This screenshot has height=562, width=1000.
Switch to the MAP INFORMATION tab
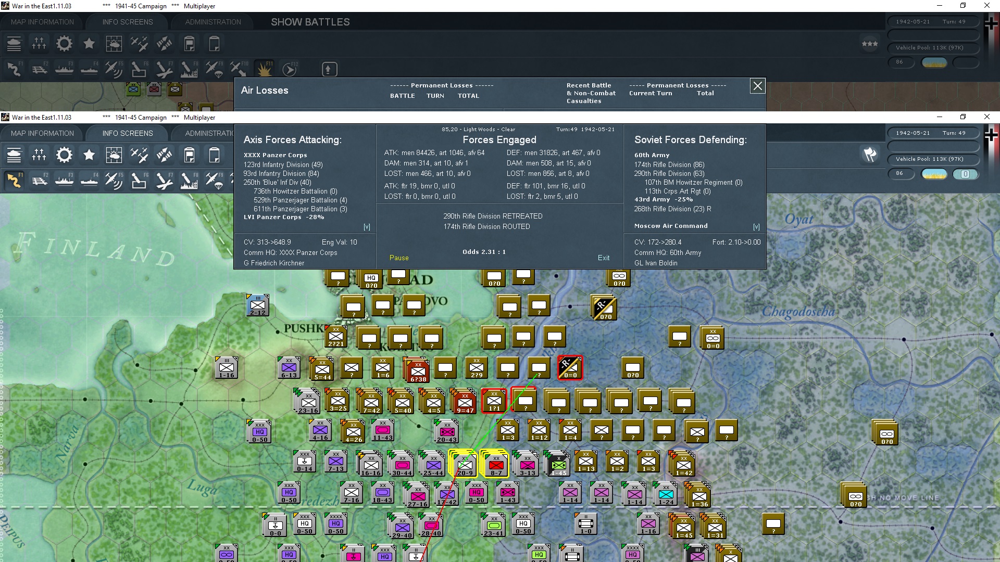[42, 133]
